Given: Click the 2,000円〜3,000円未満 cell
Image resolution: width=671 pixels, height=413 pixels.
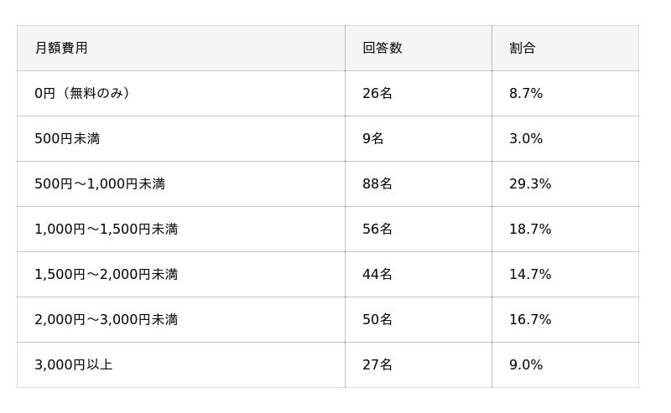Looking at the screenshot, I should (107, 319).
